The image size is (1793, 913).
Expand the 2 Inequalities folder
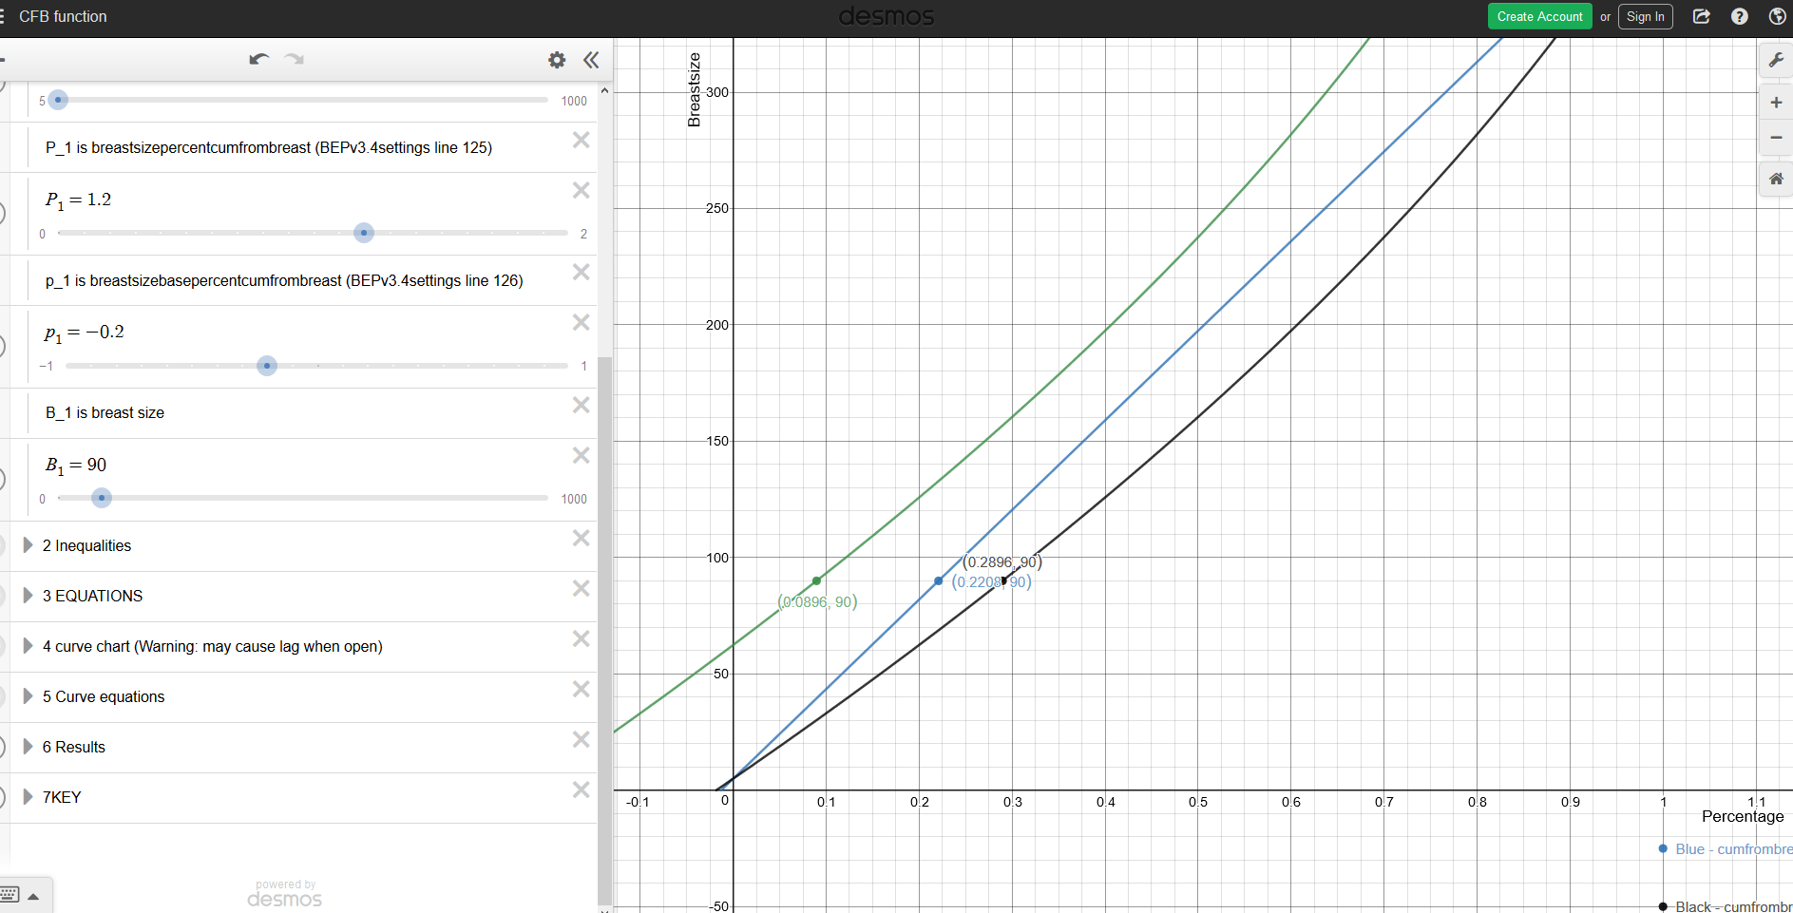pos(29,545)
